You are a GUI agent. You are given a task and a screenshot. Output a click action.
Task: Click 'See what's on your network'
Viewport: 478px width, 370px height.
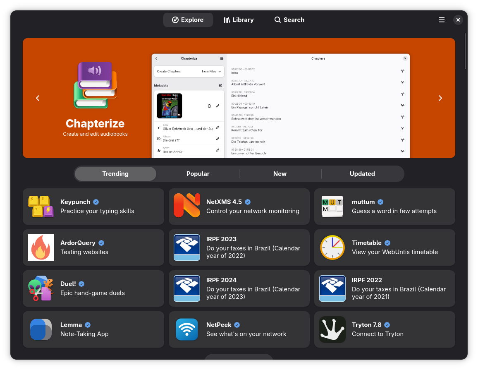(x=246, y=334)
